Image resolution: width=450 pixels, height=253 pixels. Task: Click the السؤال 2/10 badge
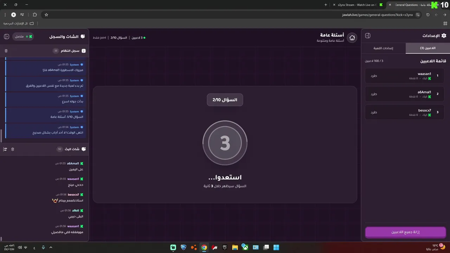tap(225, 100)
